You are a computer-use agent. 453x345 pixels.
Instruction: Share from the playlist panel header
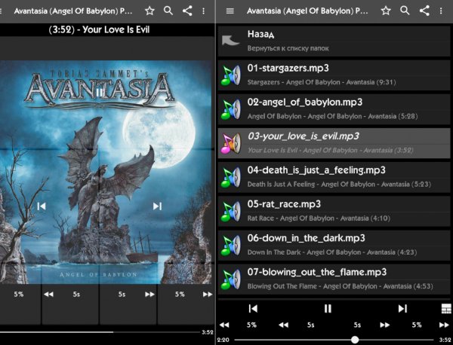(424, 11)
